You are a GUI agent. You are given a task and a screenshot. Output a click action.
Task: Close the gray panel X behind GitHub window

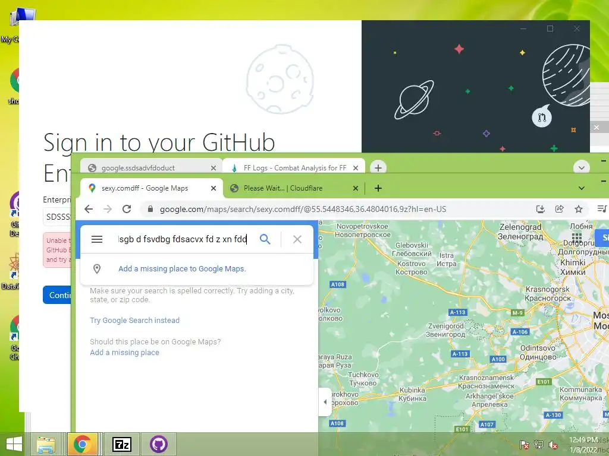597,127
